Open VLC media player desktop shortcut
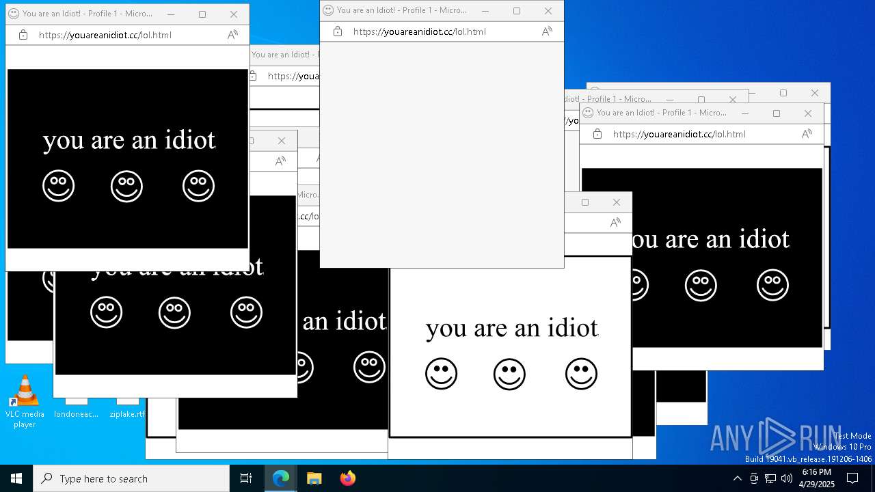The width and height of the screenshot is (875, 492). click(x=25, y=402)
